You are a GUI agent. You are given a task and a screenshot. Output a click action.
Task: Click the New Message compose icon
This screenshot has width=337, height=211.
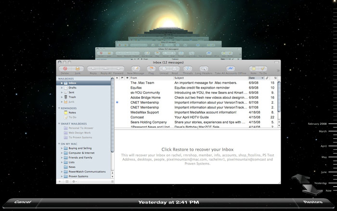[x=136, y=68]
